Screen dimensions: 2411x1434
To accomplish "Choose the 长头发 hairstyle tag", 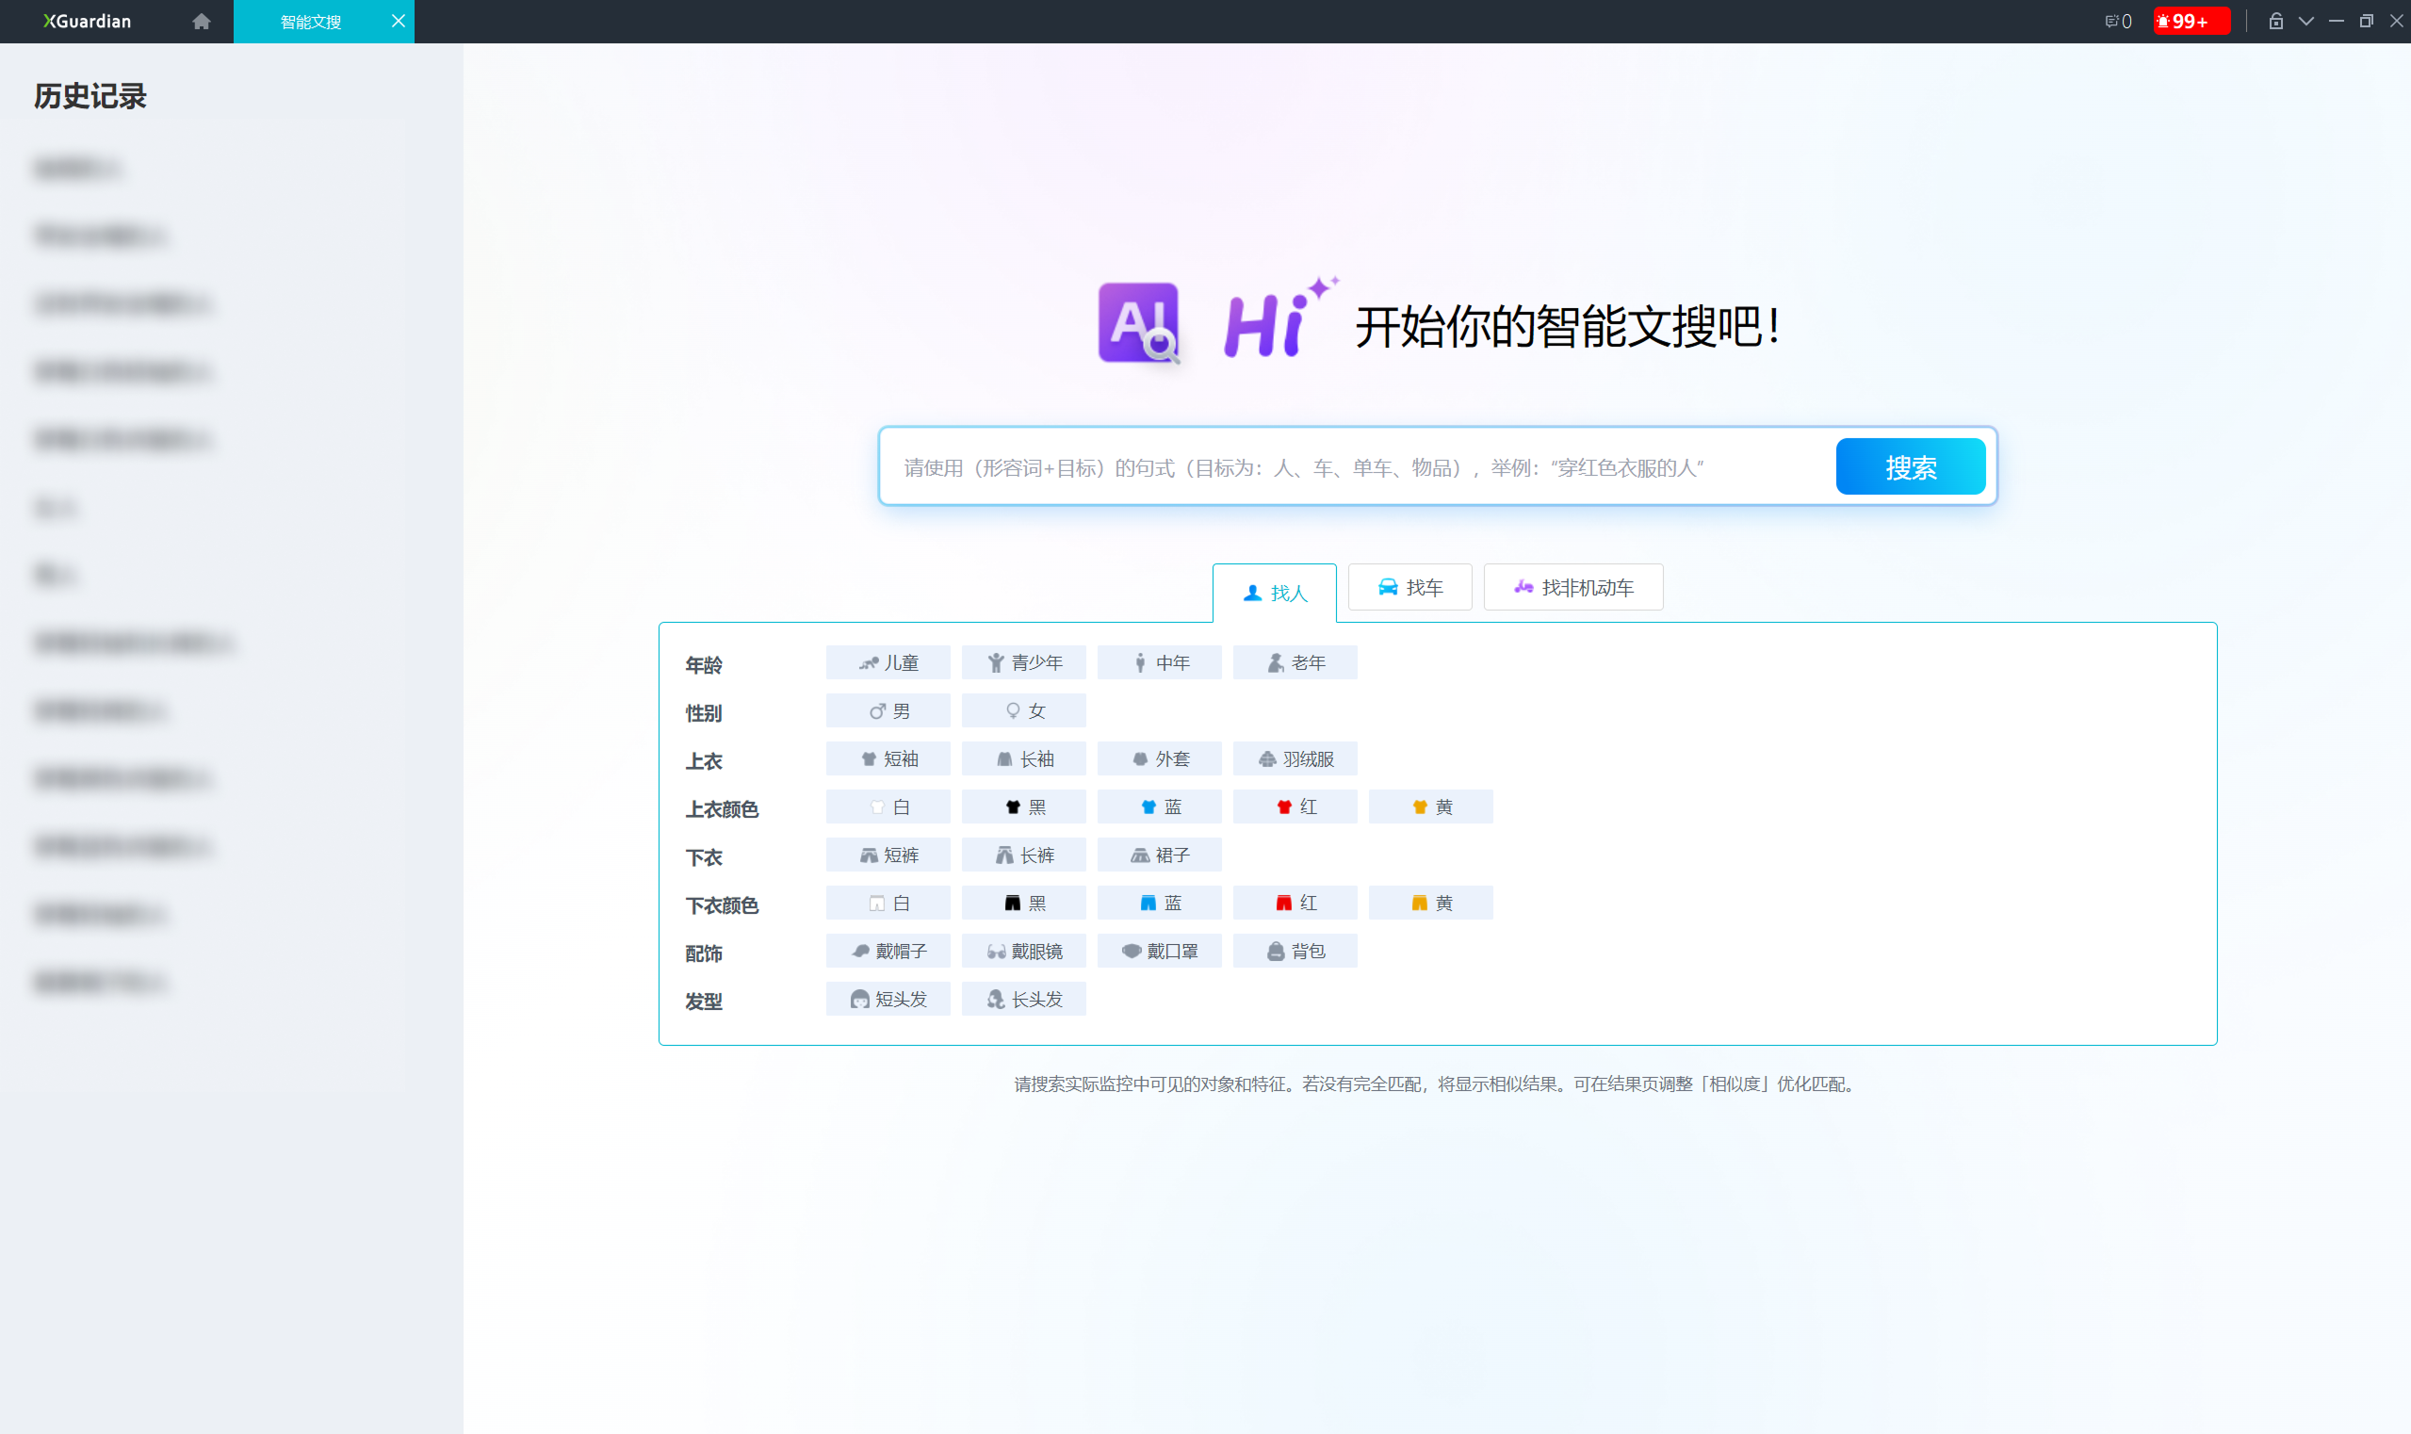I will (1023, 999).
